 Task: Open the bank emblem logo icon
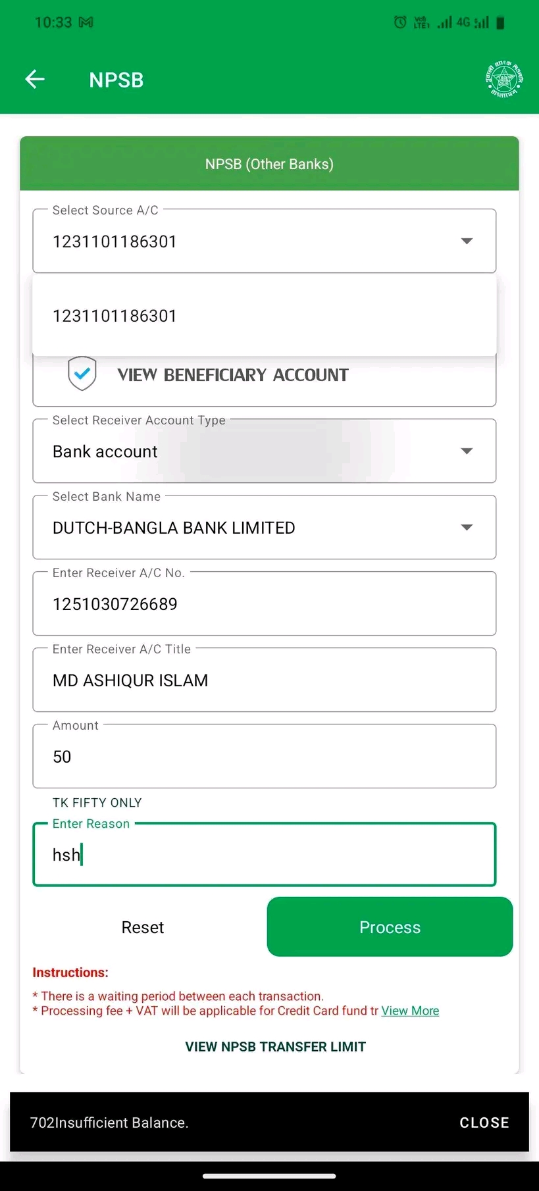[504, 80]
